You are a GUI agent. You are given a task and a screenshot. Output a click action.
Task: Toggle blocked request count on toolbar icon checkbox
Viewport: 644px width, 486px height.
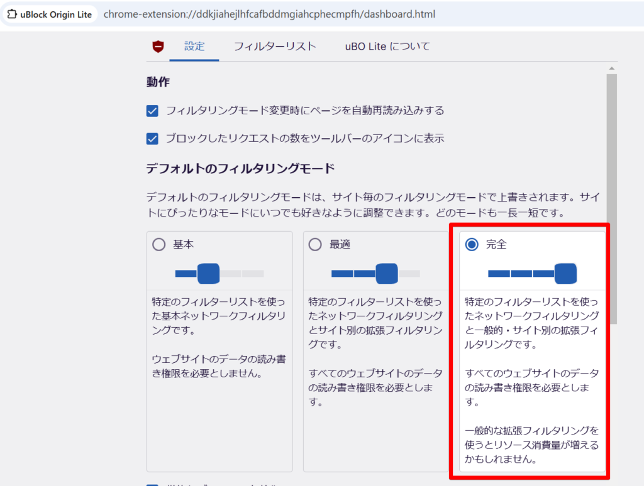[152, 139]
